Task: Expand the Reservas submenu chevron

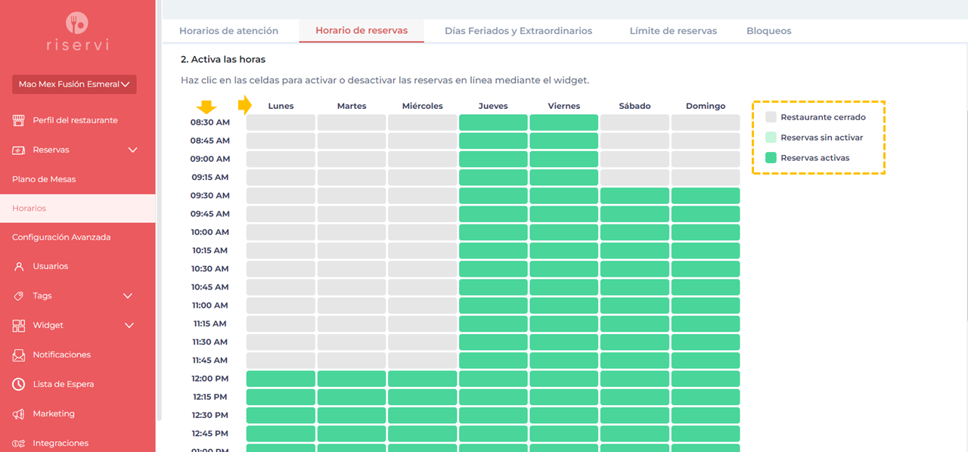Action: [133, 150]
